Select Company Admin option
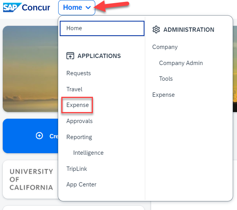237x210 pixels. click(181, 63)
